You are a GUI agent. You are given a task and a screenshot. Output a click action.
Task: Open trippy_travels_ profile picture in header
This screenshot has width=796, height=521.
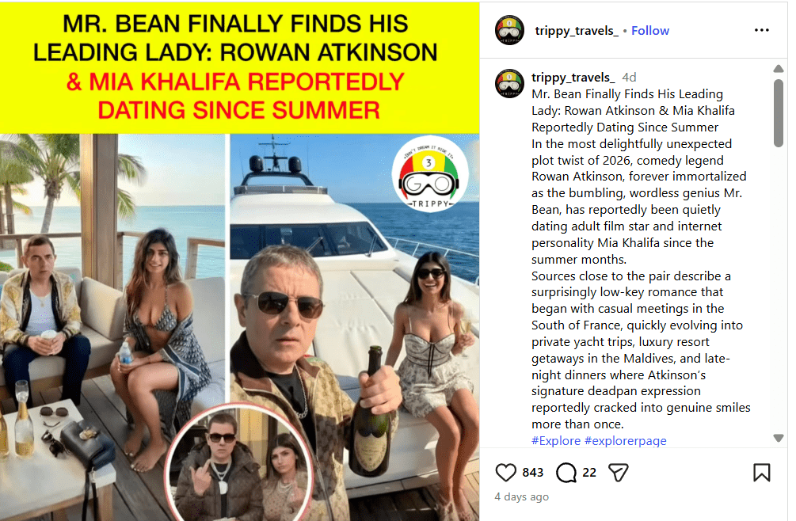(x=510, y=30)
